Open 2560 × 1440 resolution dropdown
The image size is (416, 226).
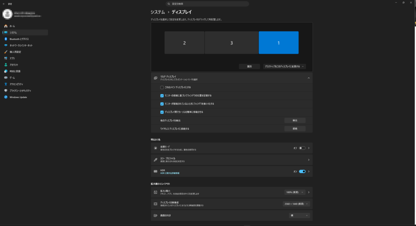coord(296,204)
